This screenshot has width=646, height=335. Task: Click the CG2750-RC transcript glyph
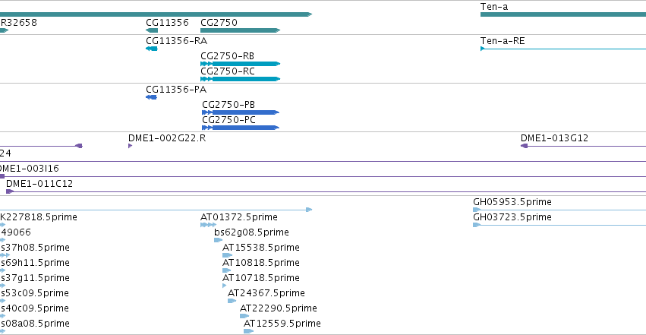point(240,79)
